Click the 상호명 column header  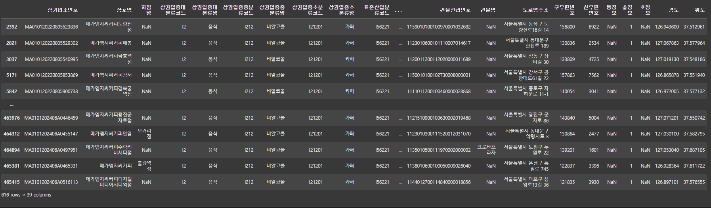(x=124, y=10)
